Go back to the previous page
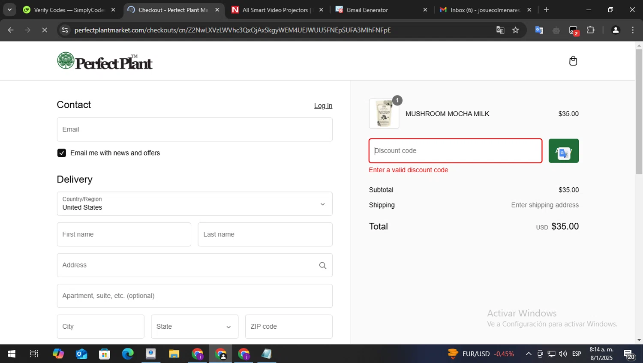This screenshot has width=643, height=363. (11, 30)
